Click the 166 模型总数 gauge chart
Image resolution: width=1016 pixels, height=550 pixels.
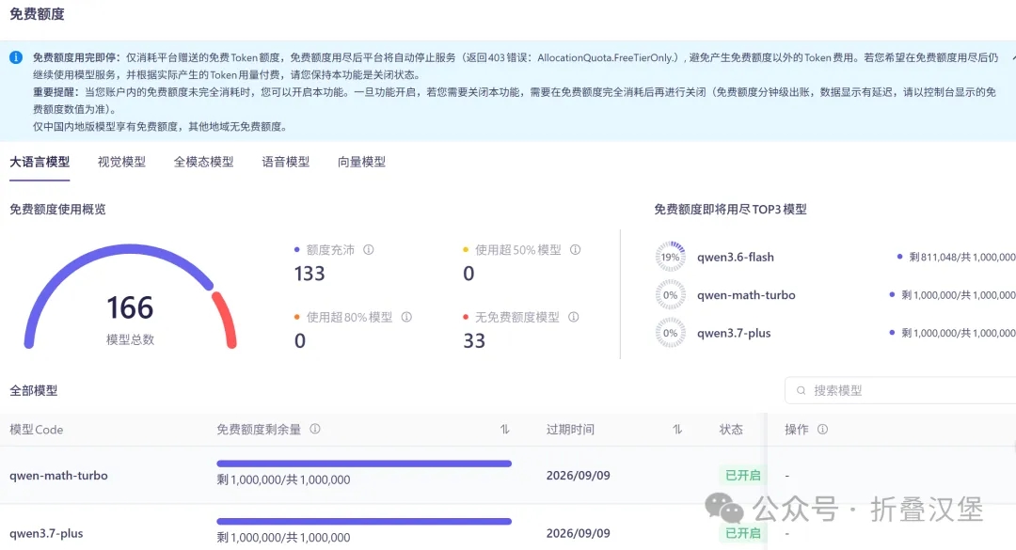(130, 297)
